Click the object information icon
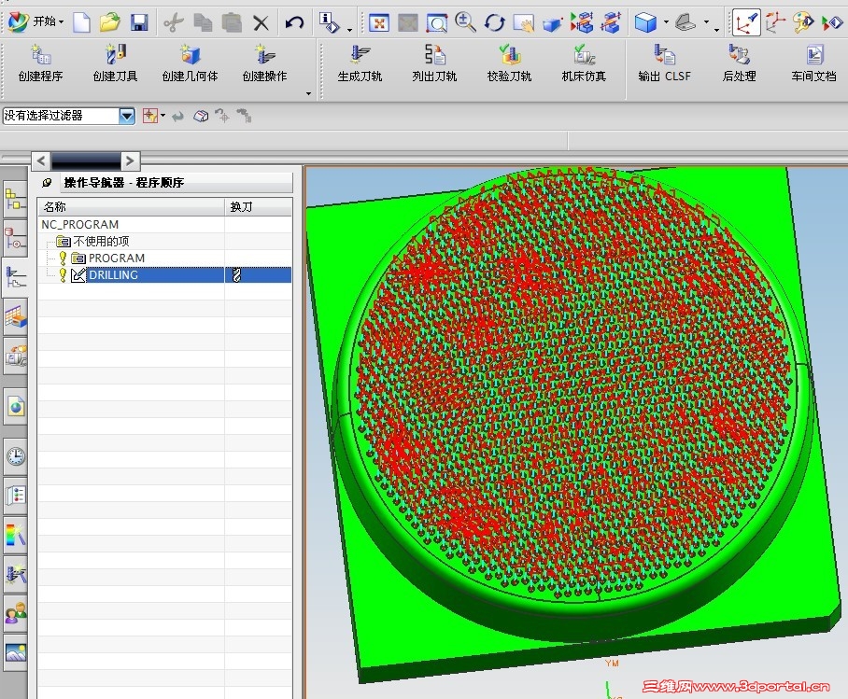Viewport: 848px width, 699px height. coord(329,22)
